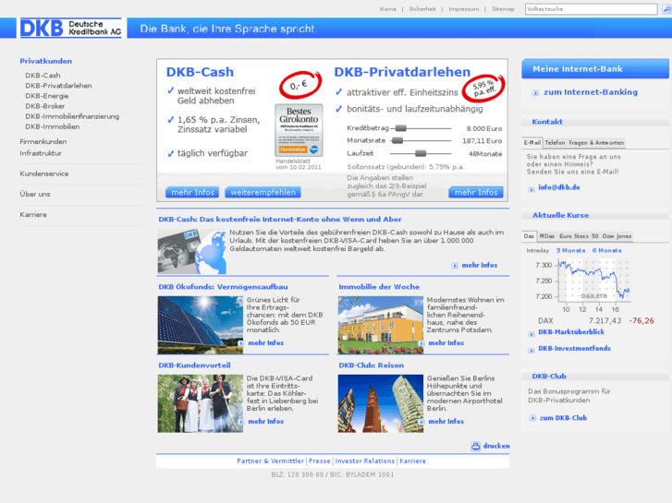
Task: Click mehr Infos button under DKB-Cash
Action: point(192,193)
